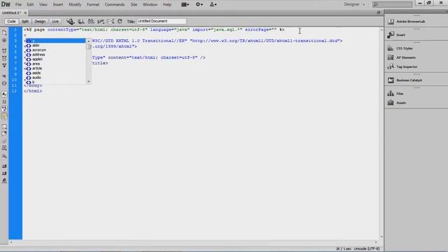Open the Modify menu
Image resolution: width=448 pixels, height=252 pixels.
click(75, 5)
